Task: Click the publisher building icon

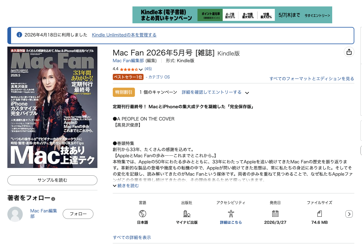Action: 187,214
